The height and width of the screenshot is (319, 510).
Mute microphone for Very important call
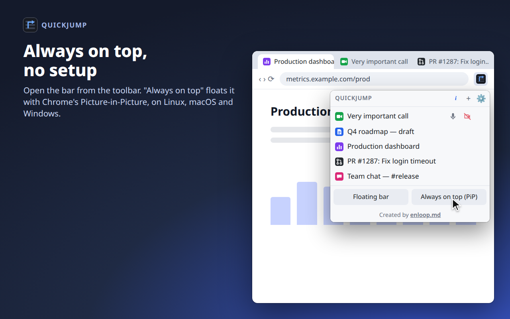(453, 116)
